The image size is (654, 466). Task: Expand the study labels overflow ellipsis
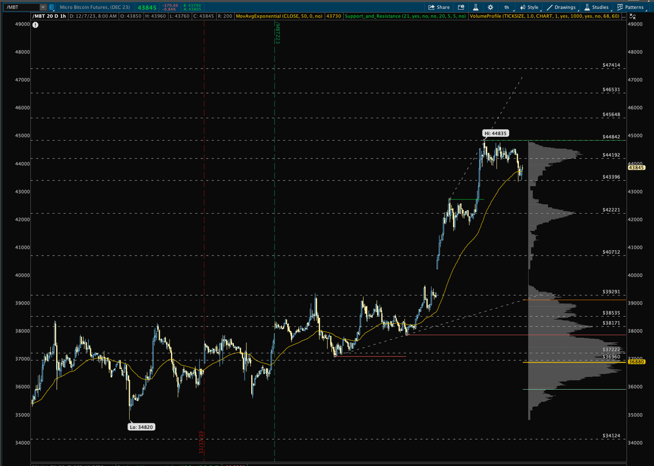624,16
